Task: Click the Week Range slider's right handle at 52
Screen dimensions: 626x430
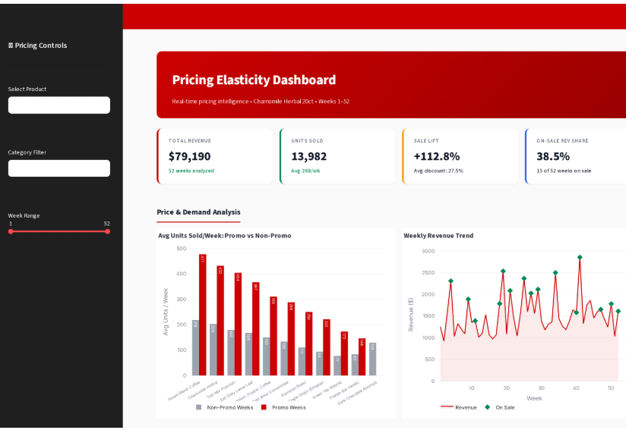Action: (x=107, y=231)
